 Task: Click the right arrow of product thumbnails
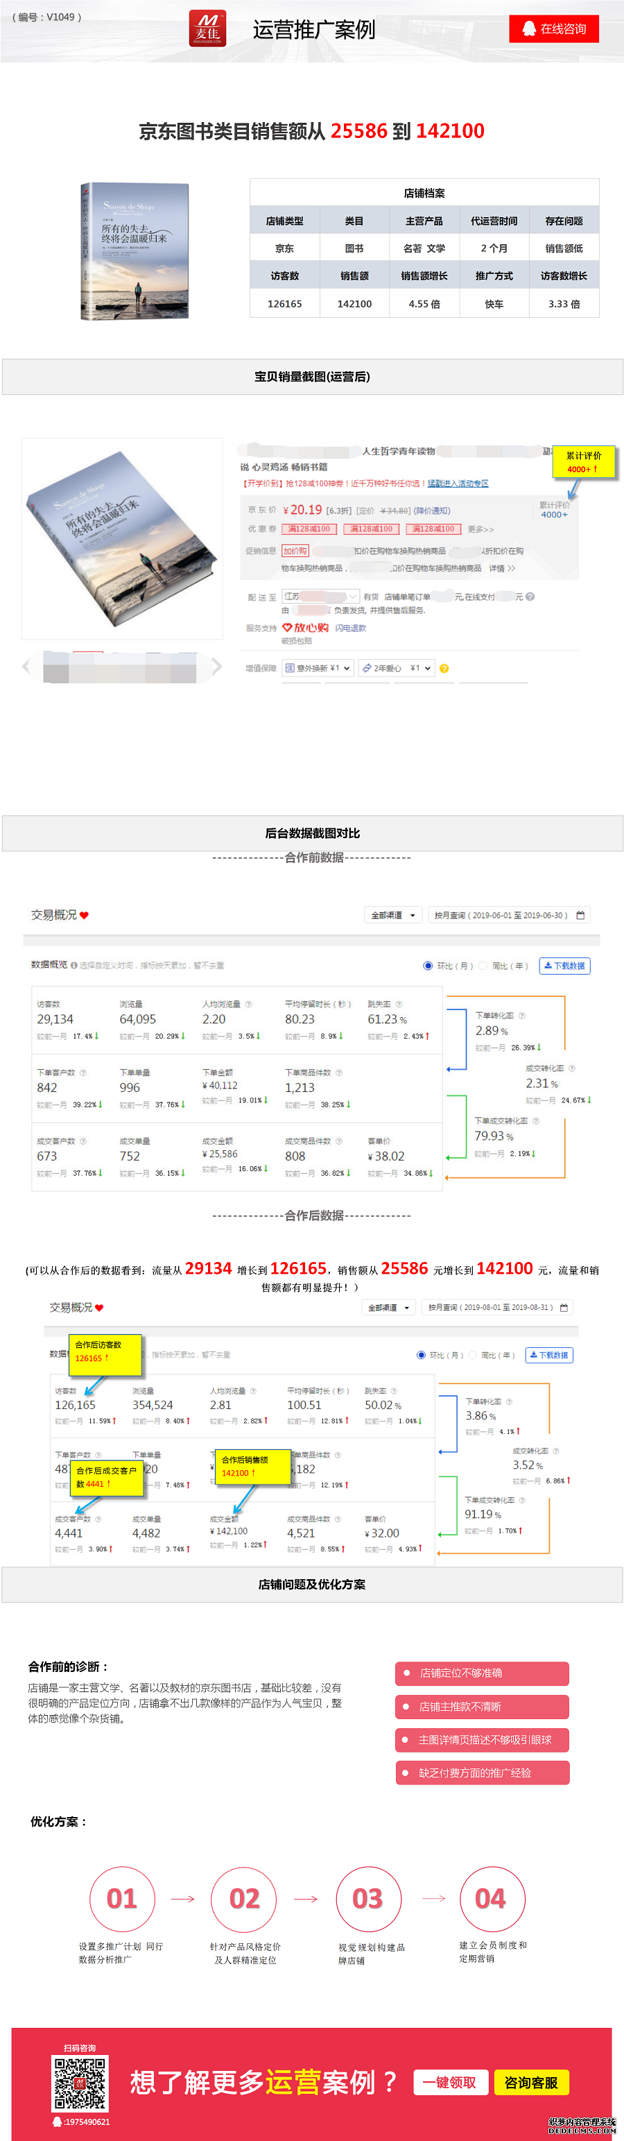point(216,666)
